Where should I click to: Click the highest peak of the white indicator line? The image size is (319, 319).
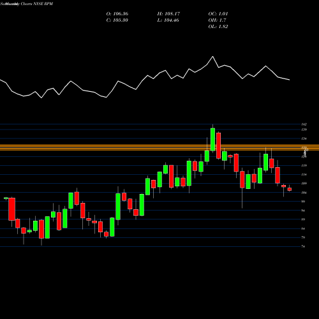click(x=212, y=57)
